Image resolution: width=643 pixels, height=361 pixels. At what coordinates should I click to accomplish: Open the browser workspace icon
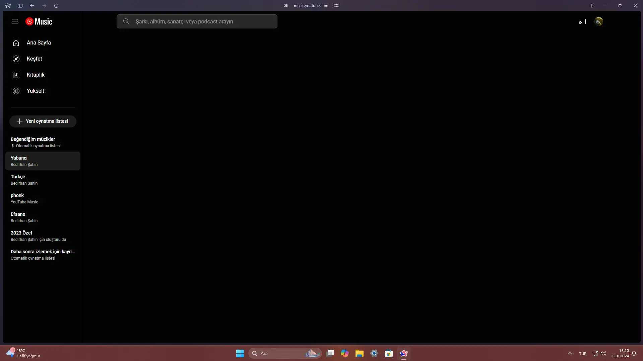[8, 5]
